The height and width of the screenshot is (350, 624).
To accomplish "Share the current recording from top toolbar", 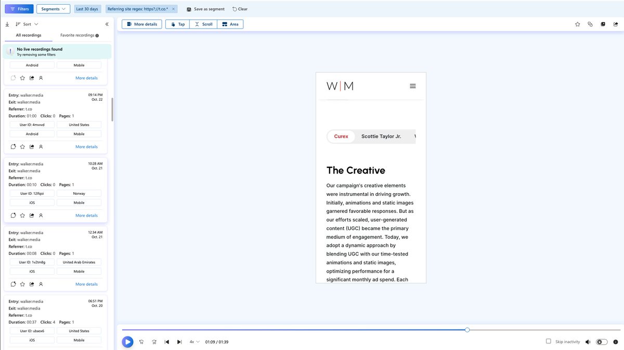I will click(616, 24).
